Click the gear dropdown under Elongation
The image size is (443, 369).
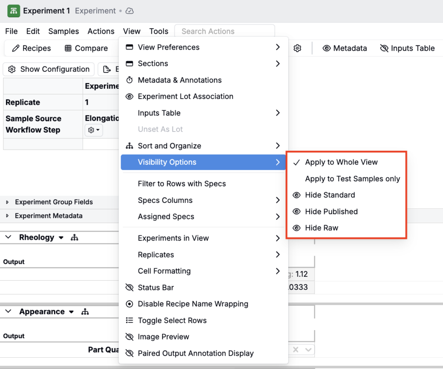93,130
